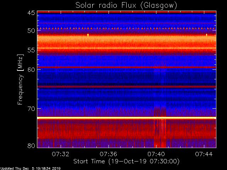Click the 07:40 time tick label
The image size is (227, 170).
coord(156,154)
